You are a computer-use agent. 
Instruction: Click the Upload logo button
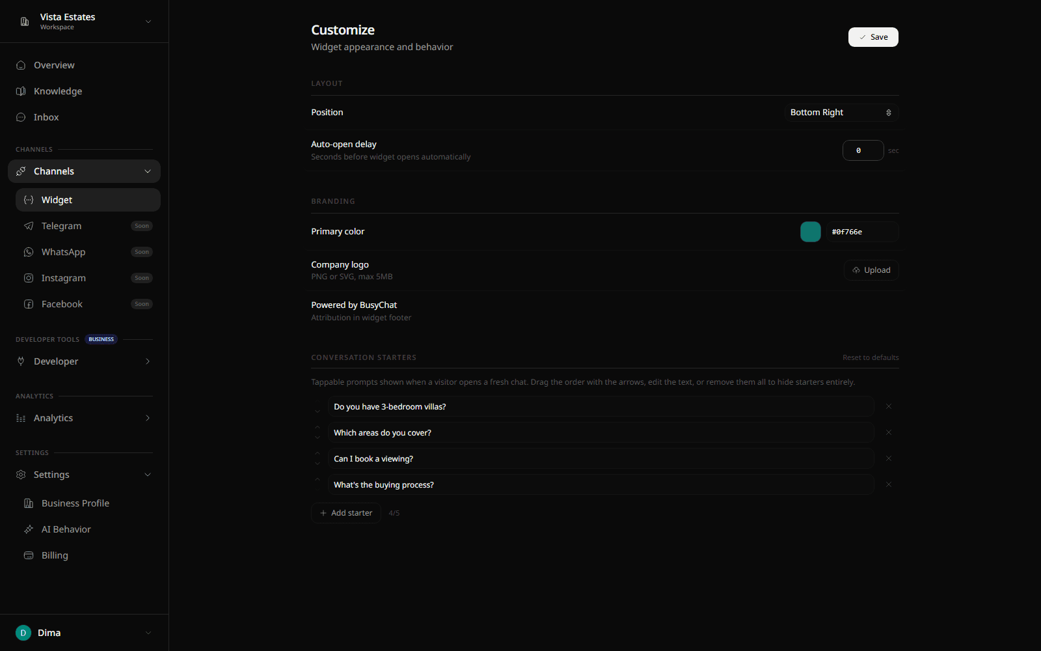[x=871, y=270]
